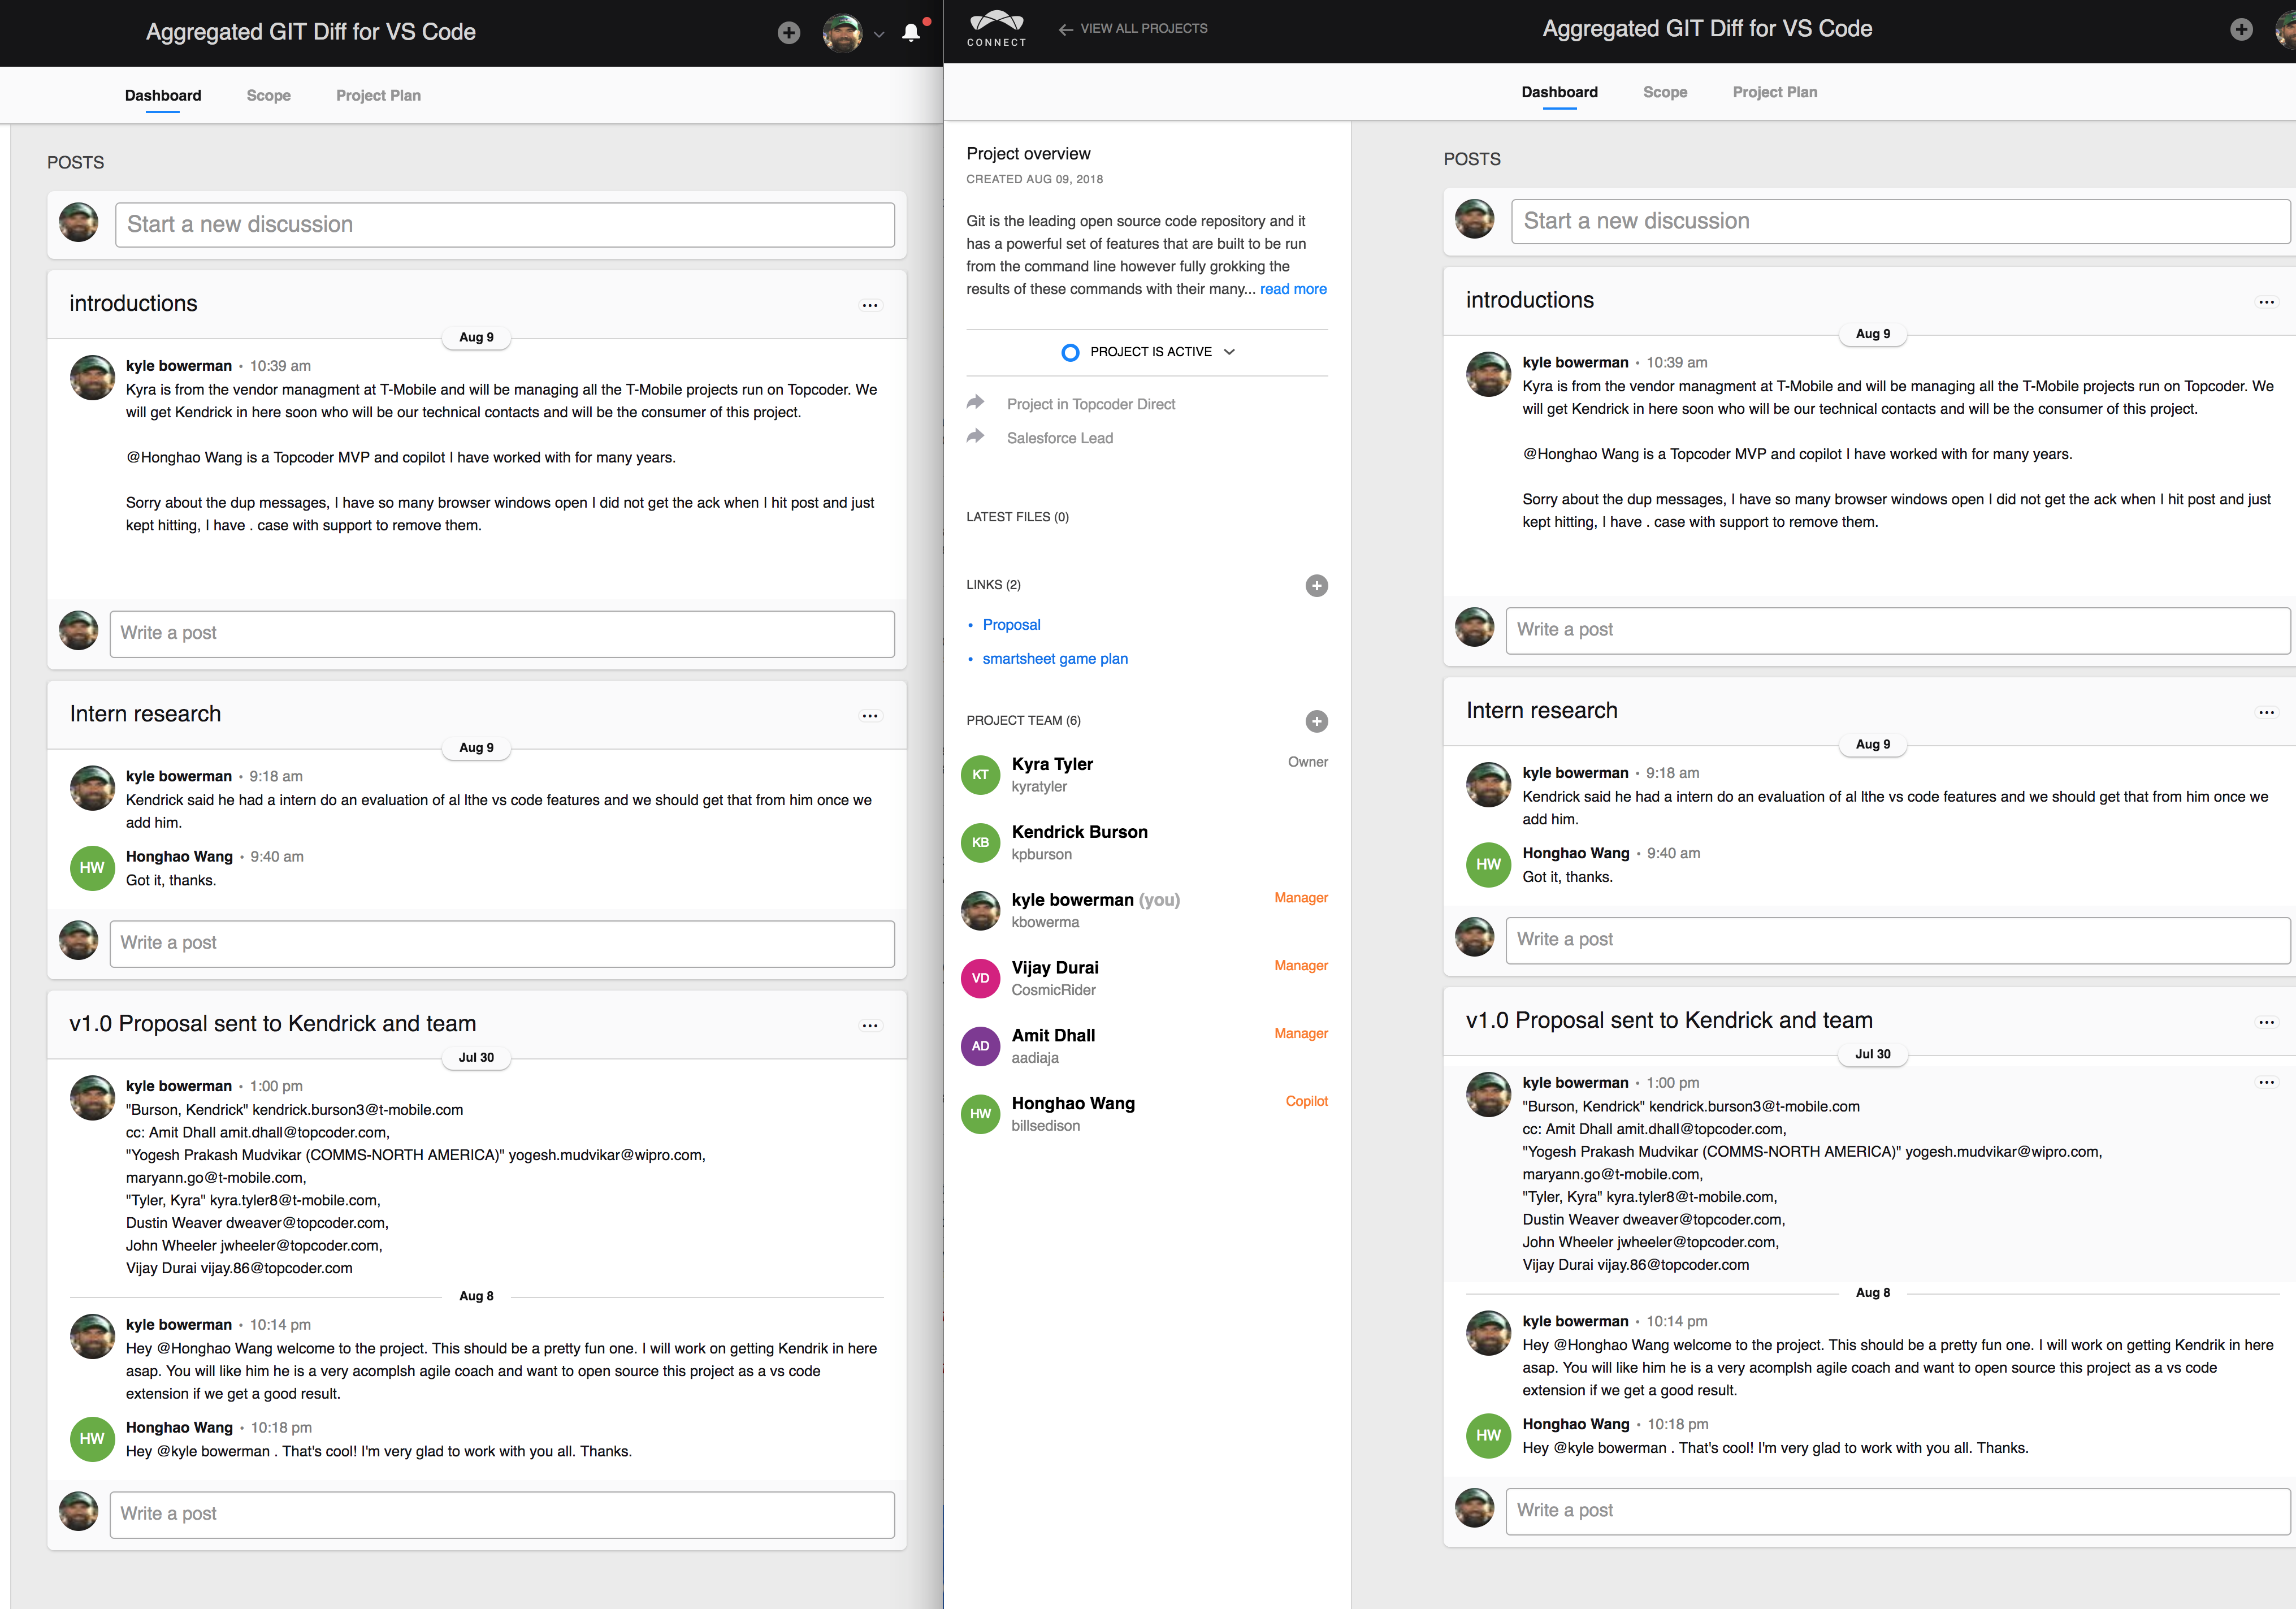Open Intern research thread options, left window
2296x1609 pixels.
tap(870, 715)
